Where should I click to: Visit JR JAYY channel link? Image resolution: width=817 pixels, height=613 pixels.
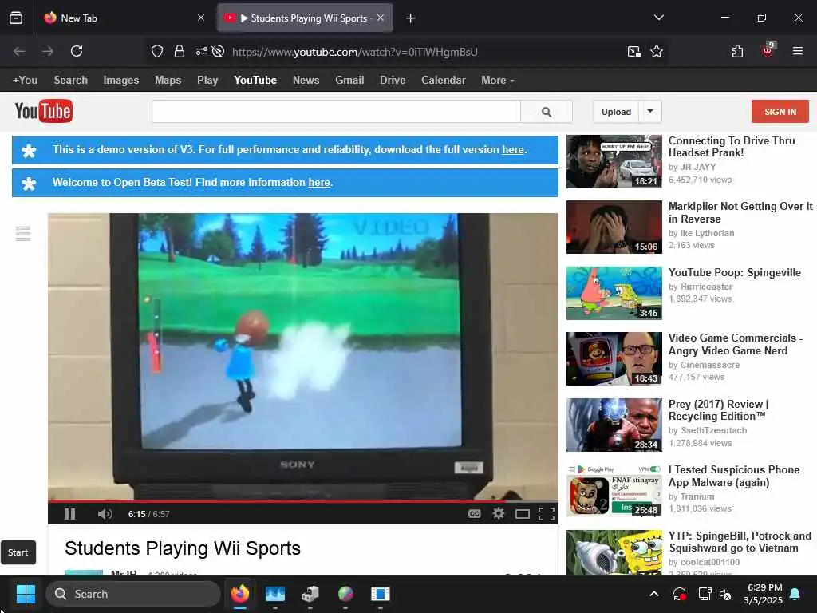tap(698, 167)
